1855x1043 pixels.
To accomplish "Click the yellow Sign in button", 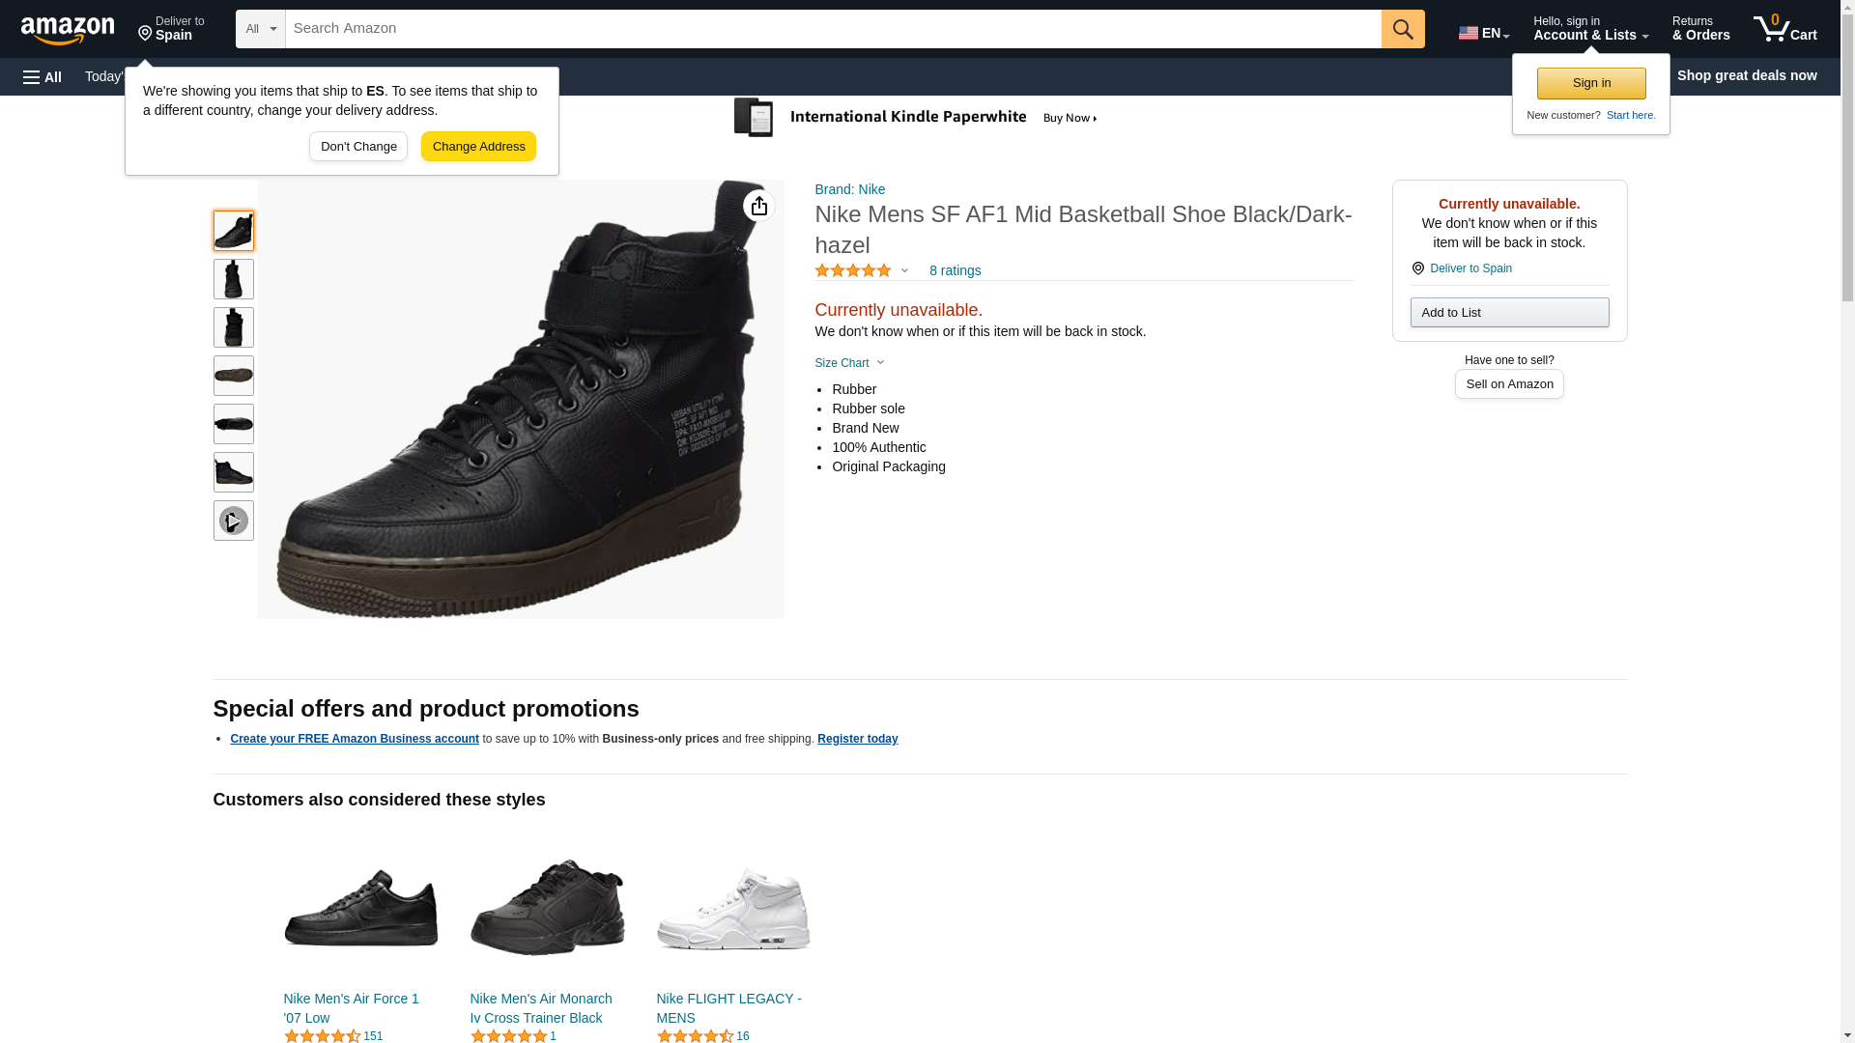I will [x=1591, y=83].
